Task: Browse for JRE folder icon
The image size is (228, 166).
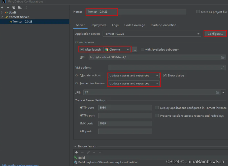Action: 217,93
